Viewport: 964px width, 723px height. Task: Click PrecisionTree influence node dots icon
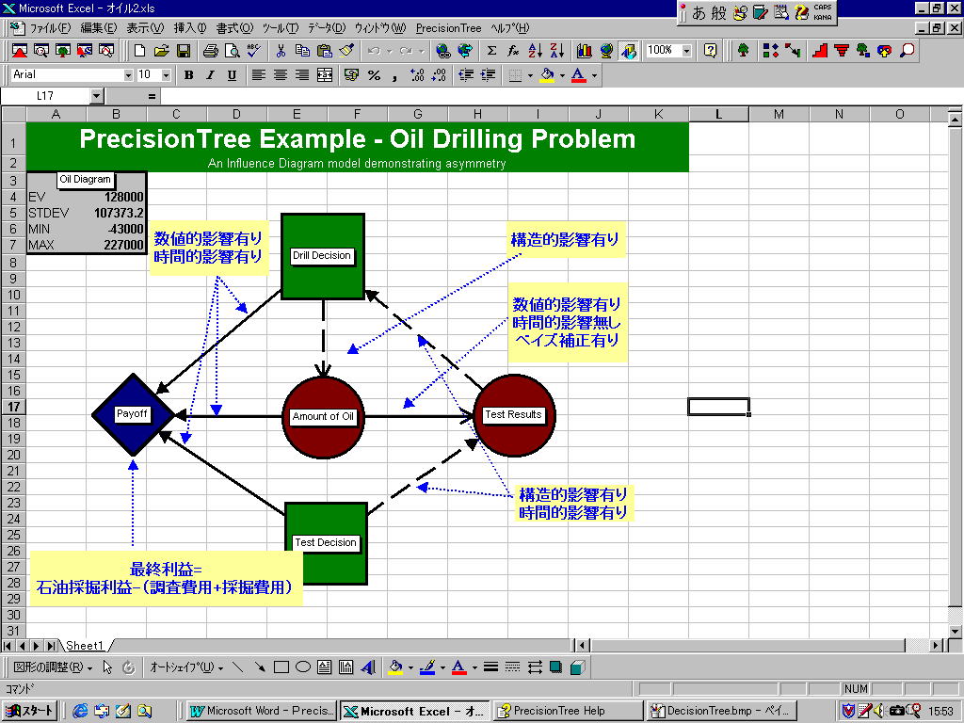click(x=770, y=51)
